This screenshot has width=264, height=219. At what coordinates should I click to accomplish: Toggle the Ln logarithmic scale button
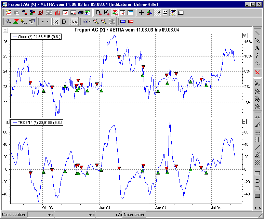click(x=74, y=22)
